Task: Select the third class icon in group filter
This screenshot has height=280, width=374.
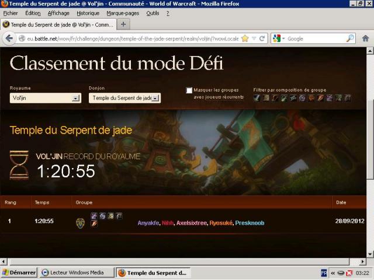Action: pos(275,98)
